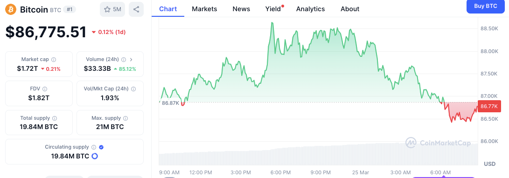Select the Analytics tab

pyautogui.click(x=310, y=9)
